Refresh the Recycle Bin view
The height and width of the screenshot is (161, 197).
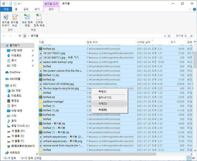pos(169,36)
